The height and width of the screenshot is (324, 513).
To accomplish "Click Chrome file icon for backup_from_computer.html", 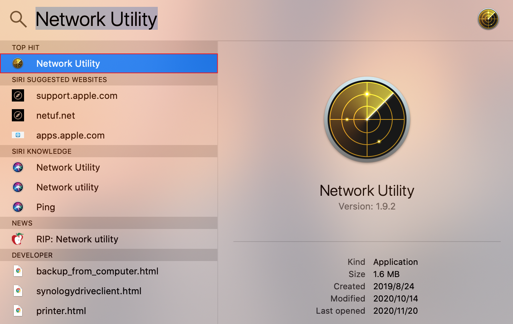I will point(18,271).
